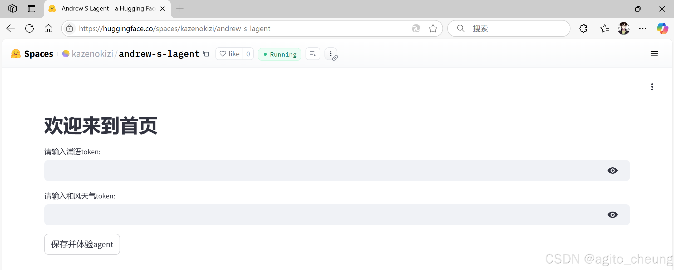Open the Copilot sidebar icon
Screen dimensions: 674x270
coord(662,28)
